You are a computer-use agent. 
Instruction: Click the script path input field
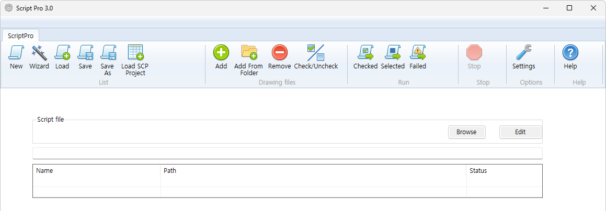287,153
